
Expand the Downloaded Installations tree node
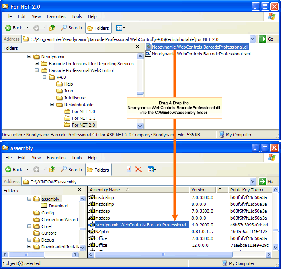[x=29, y=246]
